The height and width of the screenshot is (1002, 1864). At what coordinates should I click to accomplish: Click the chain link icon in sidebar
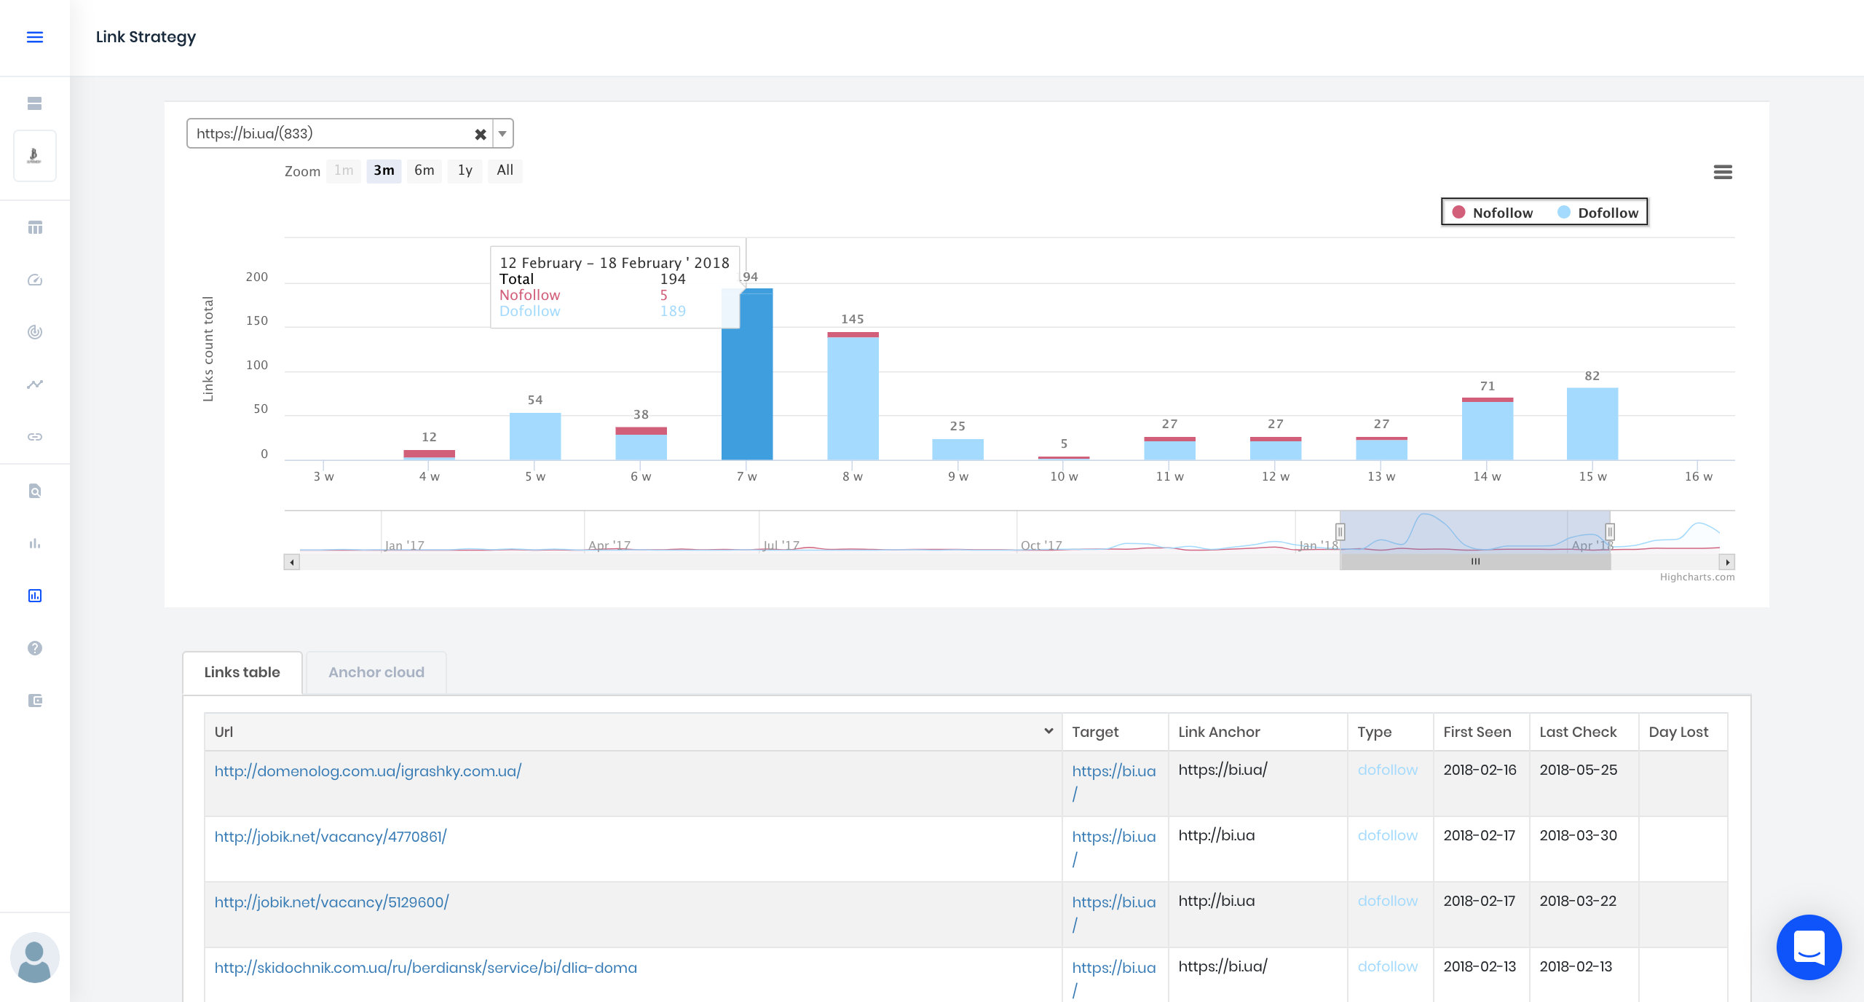click(x=35, y=437)
